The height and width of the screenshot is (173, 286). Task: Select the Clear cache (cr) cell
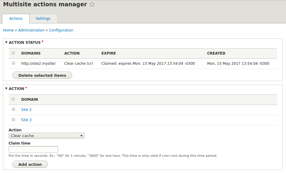click(x=79, y=63)
